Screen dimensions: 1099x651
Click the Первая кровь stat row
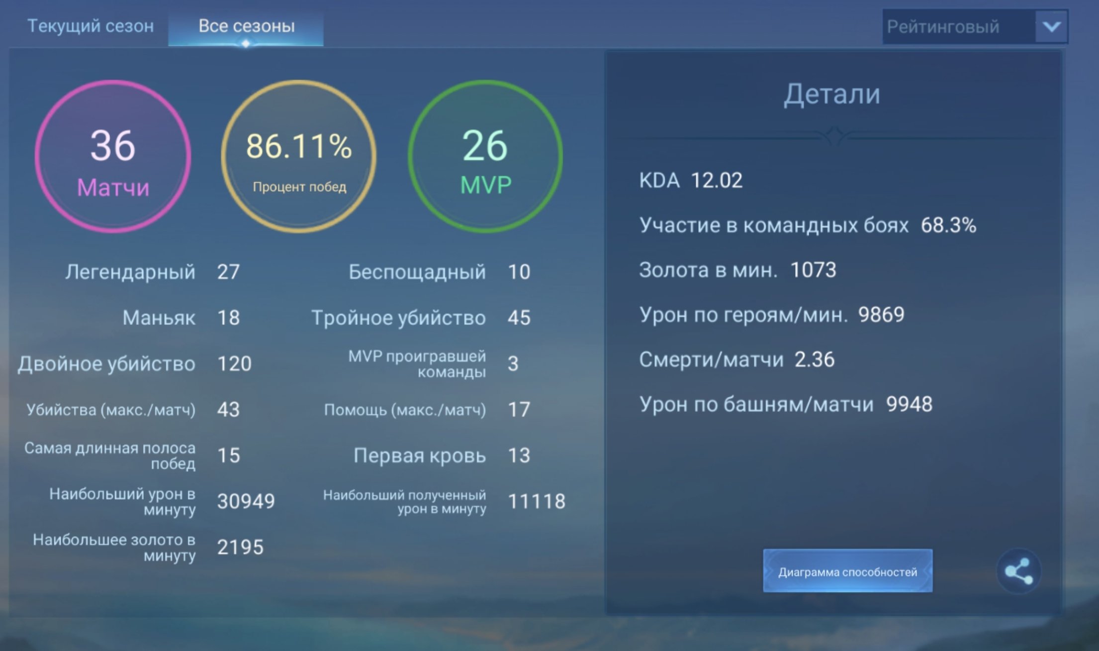click(x=442, y=455)
